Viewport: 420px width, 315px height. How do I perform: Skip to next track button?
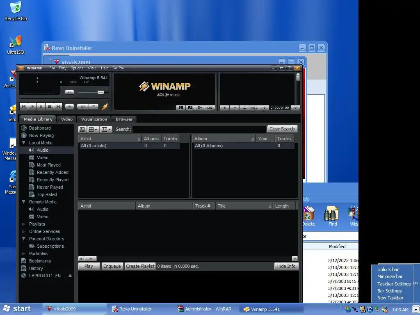click(x=58, y=107)
